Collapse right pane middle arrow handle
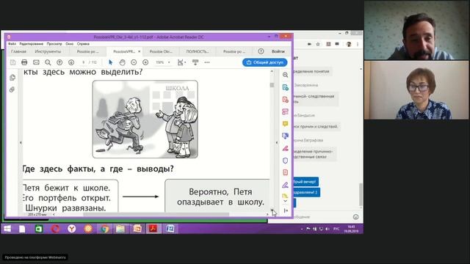The height and width of the screenshot is (264, 470). 276,142
